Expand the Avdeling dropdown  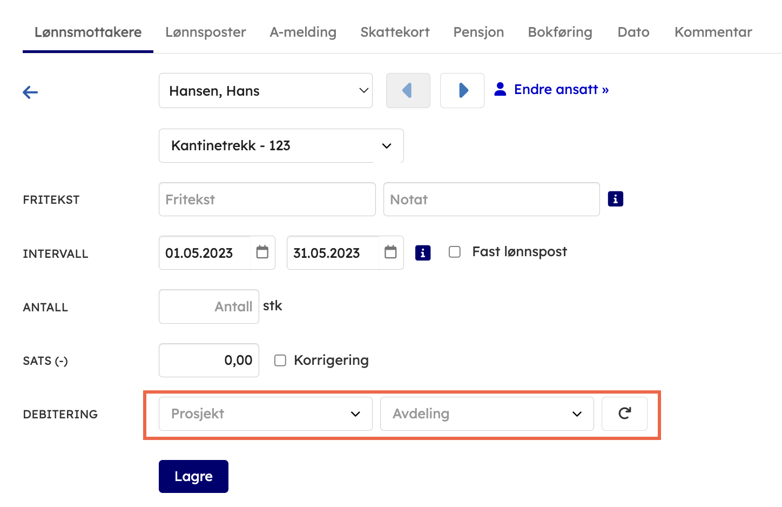coord(487,414)
